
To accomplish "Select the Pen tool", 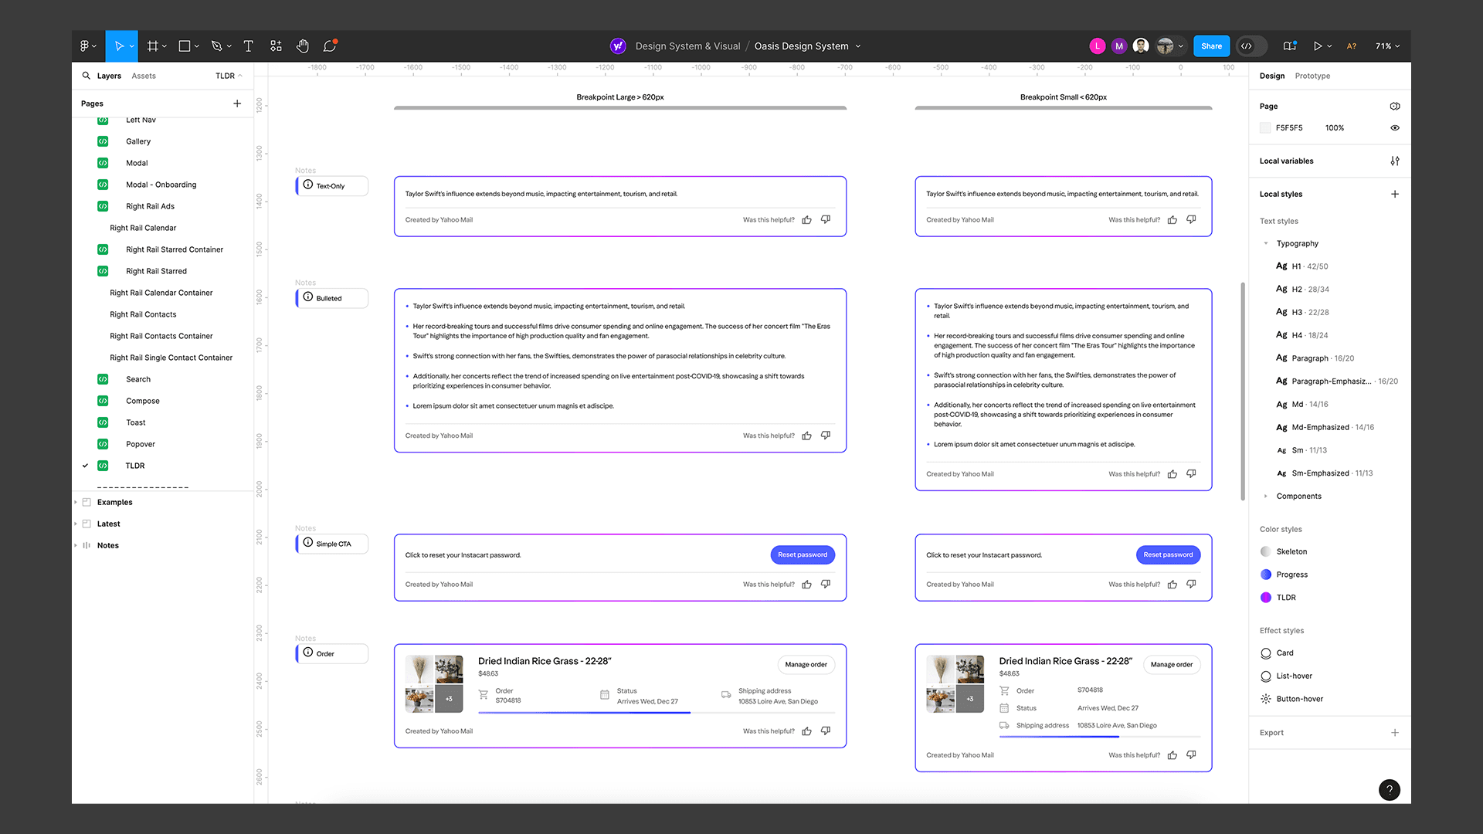I will tap(216, 46).
